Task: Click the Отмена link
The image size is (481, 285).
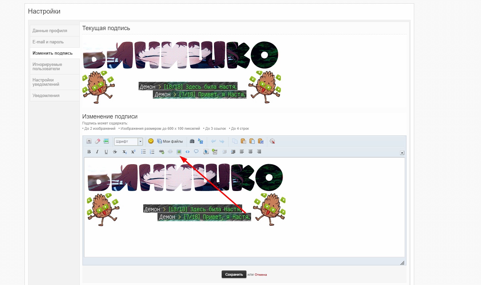Action: pos(261,275)
